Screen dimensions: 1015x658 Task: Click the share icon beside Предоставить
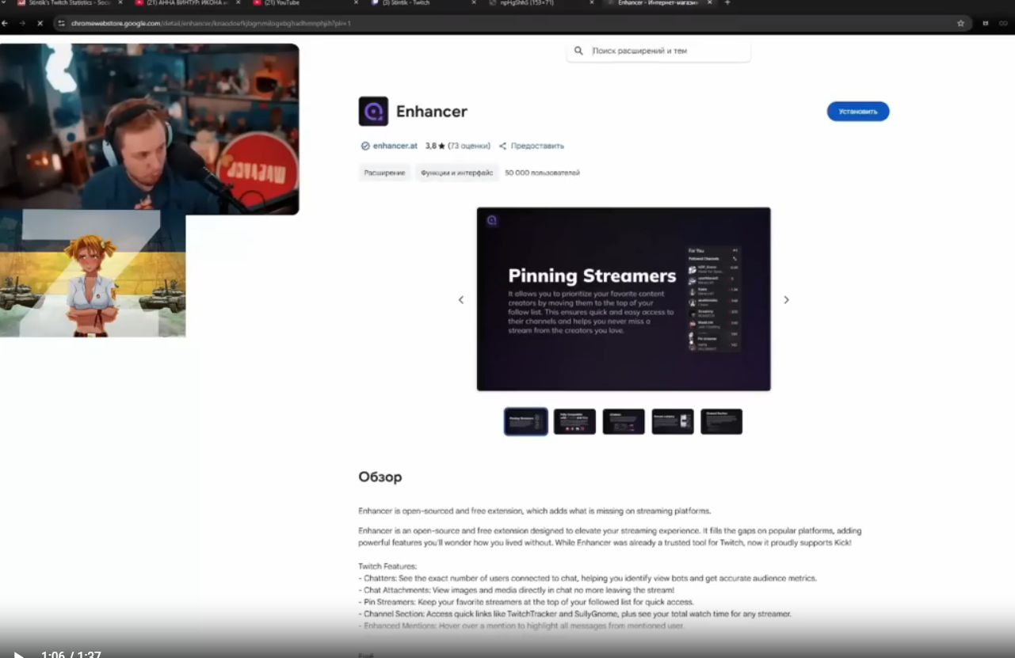pos(502,146)
